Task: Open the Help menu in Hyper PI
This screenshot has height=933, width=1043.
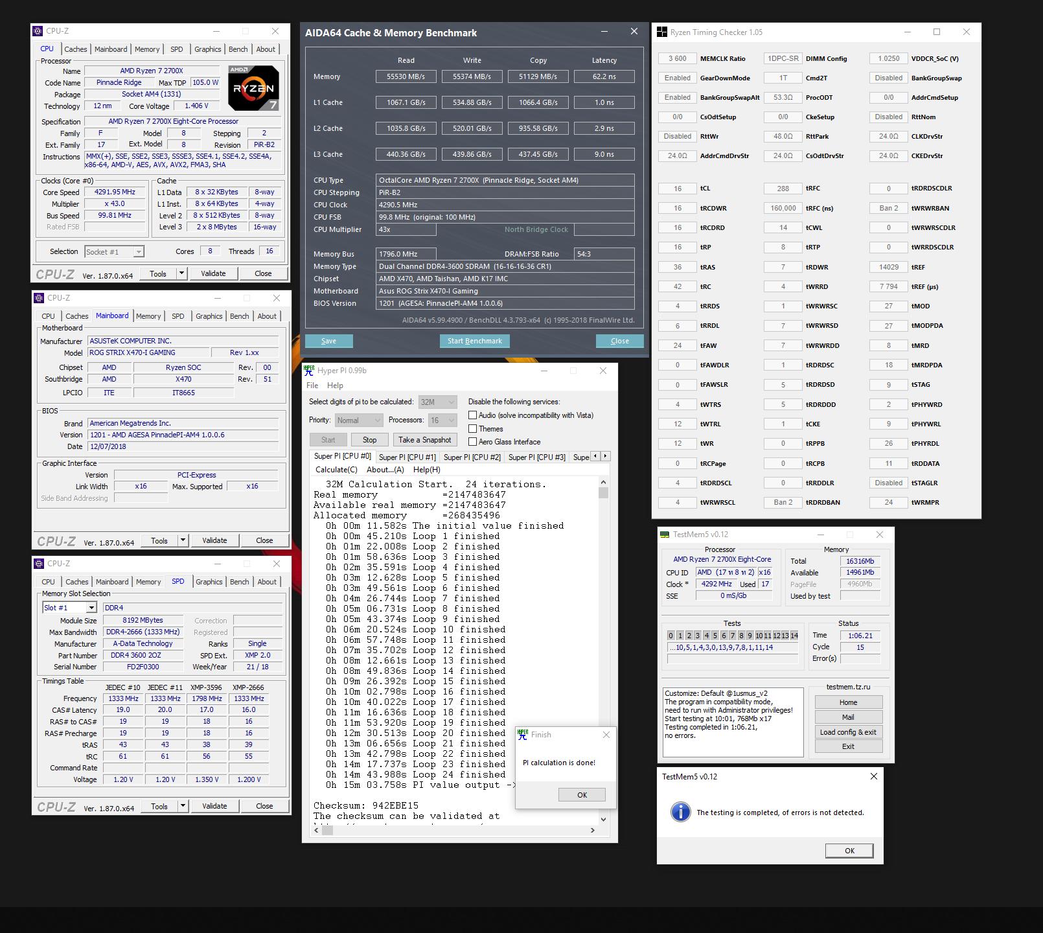Action: (x=335, y=386)
